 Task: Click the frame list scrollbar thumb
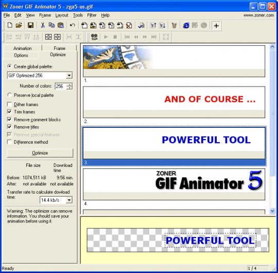click(272, 113)
